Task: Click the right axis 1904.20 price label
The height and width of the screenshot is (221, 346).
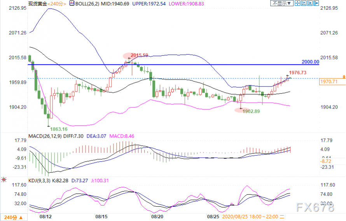Action: click(x=329, y=107)
